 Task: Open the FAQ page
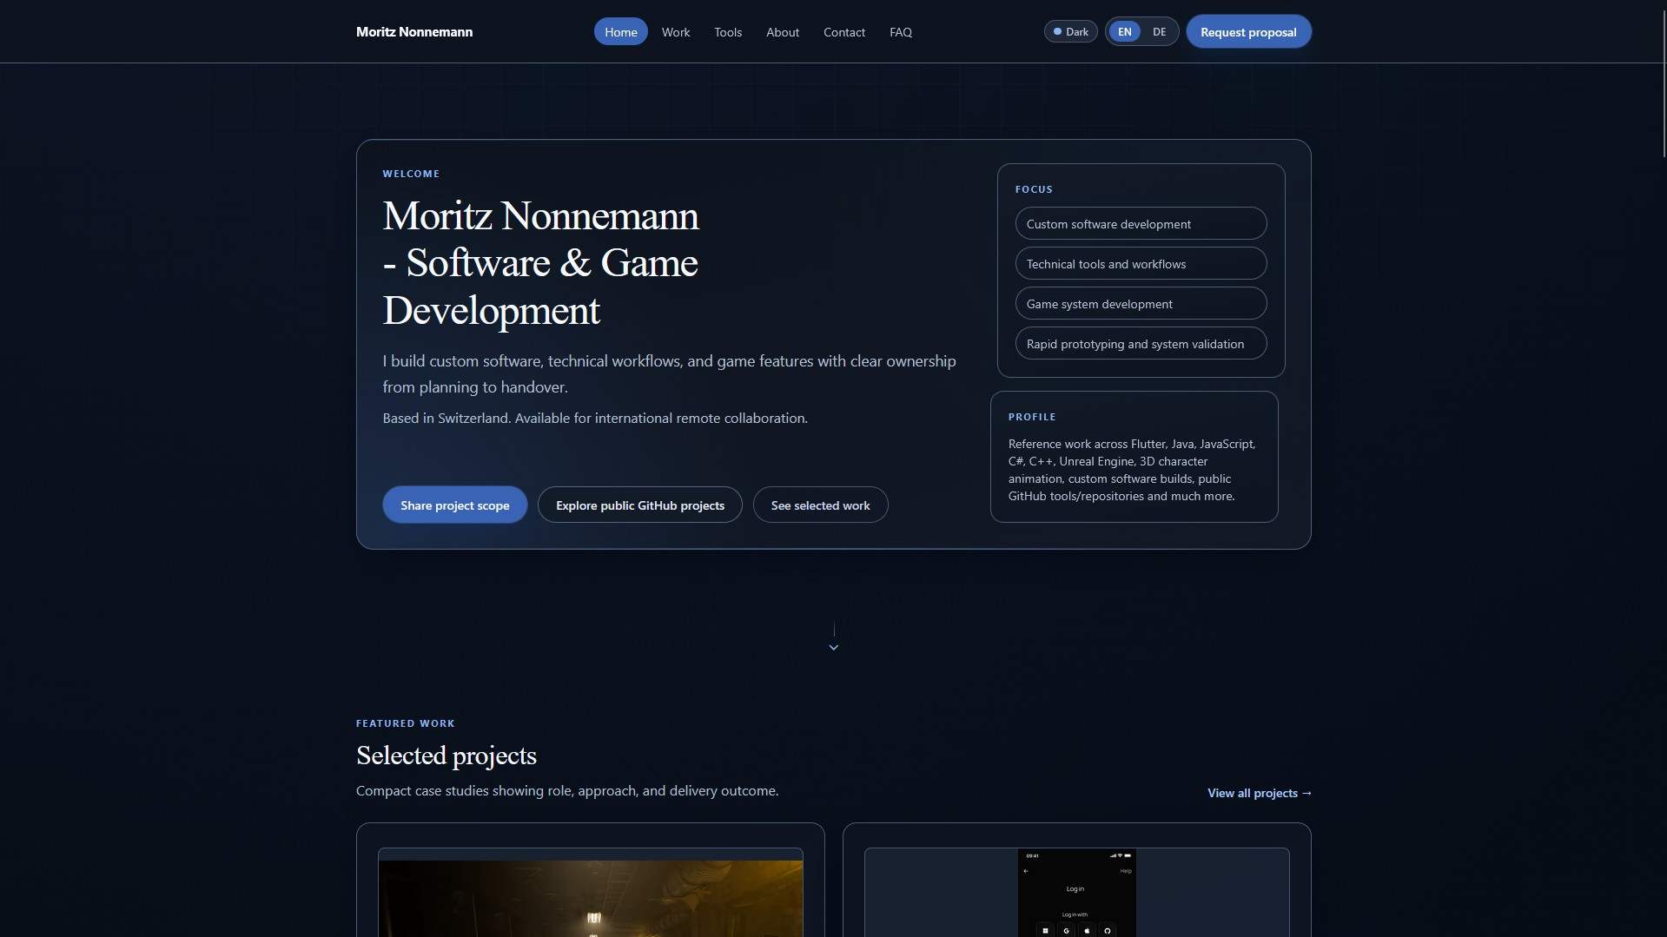pyautogui.click(x=900, y=31)
